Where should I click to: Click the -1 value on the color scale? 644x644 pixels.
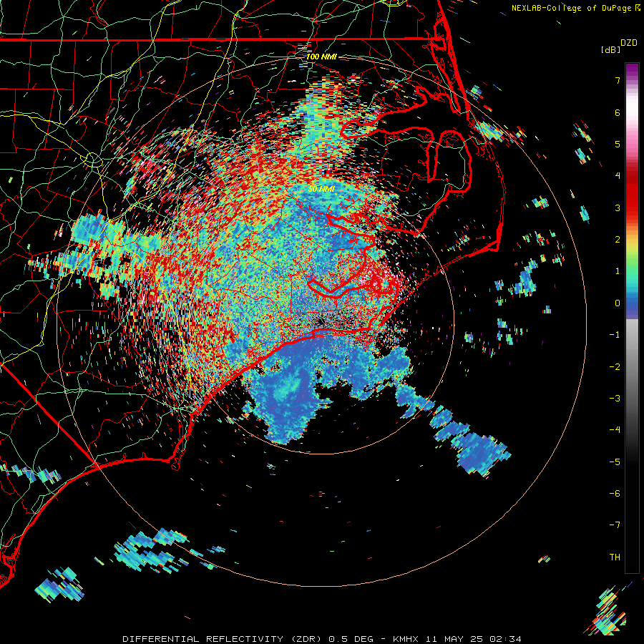[615, 335]
